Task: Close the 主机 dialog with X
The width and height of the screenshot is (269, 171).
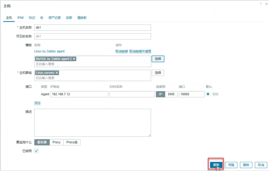Action: click(x=265, y=4)
